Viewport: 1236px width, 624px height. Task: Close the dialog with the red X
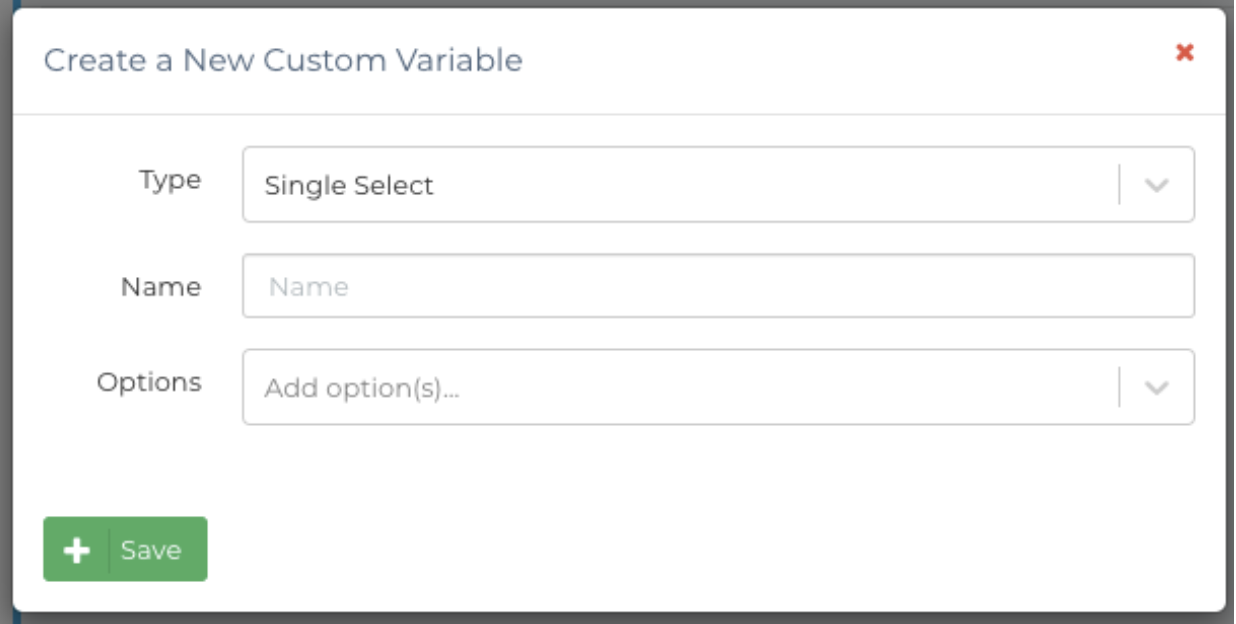click(x=1184, y=52)
